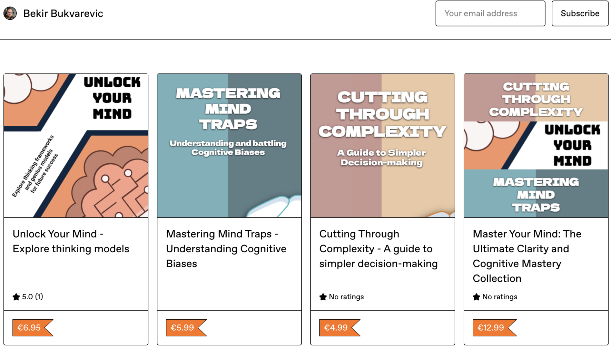Open "Mastering Mind Traps - Understanding Cognitive Biases" title
611x348 pixels.
(x=226, y=249)
